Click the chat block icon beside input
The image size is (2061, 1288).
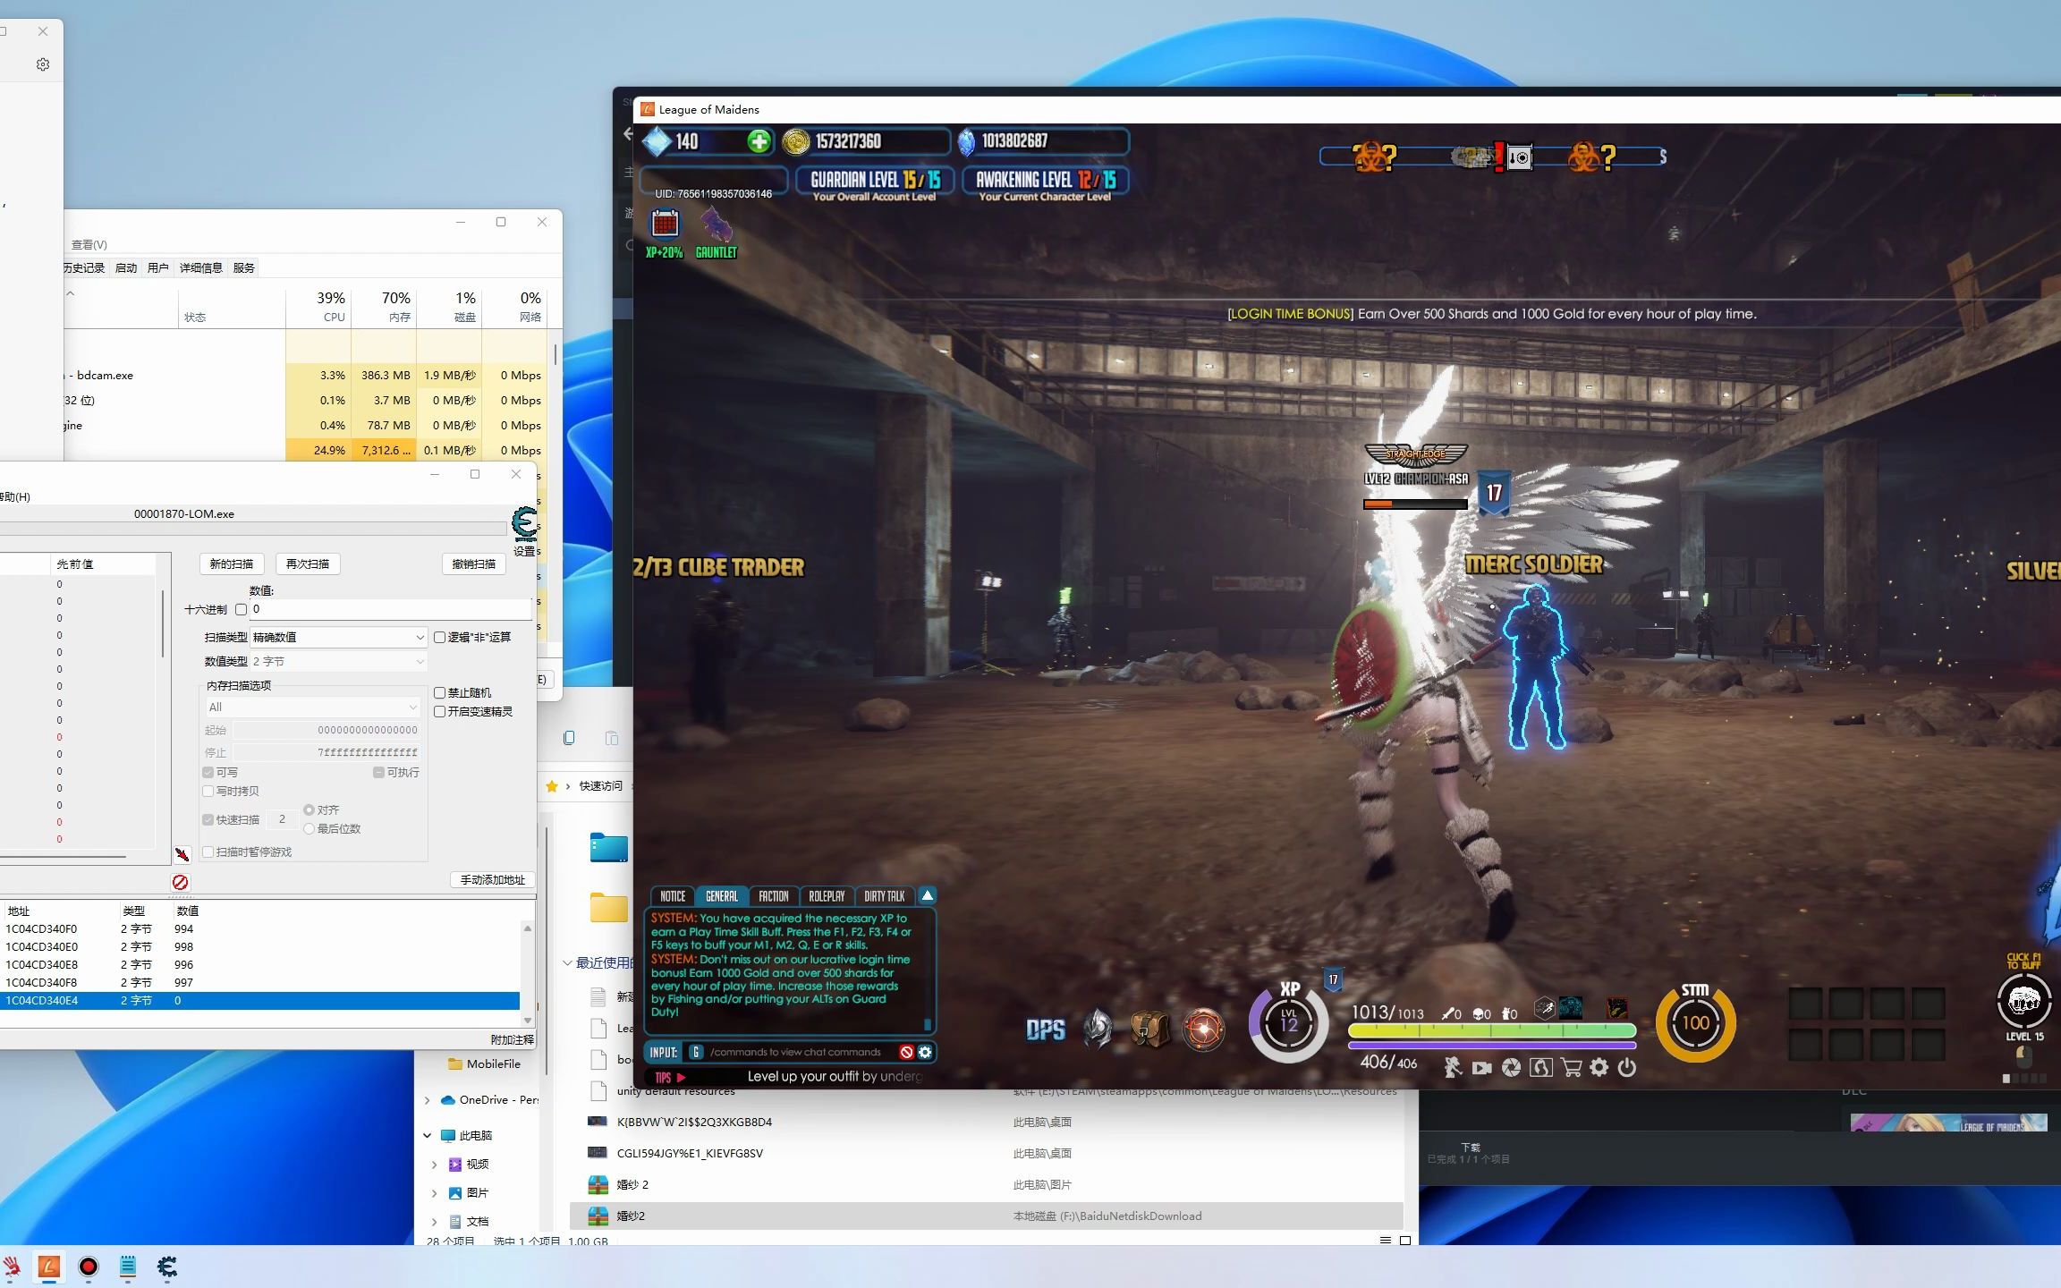[x=906, y=1052]
